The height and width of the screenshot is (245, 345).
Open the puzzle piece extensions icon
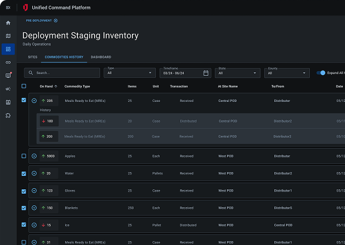8,115
